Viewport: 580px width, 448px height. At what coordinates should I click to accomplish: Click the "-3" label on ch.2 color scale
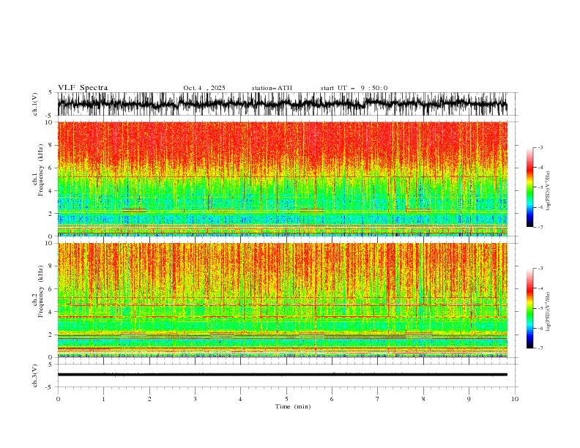pyautogui.click(x=540, y=269)
